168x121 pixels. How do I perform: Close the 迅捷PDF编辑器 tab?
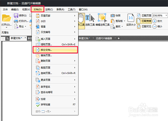[115, 38]
